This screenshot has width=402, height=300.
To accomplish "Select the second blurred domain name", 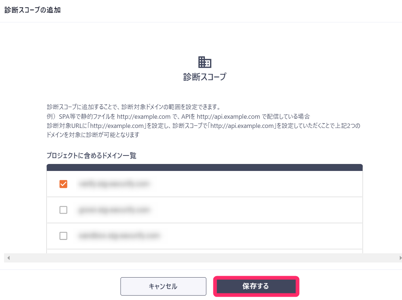I will coord(114,210).
